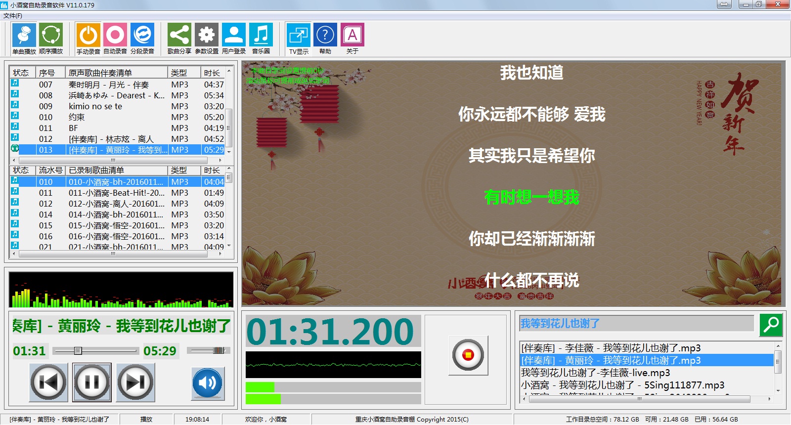Viewport: 791px width, 425px height.
Task: Open the 文件(F) menu
Action: point(13,16)
